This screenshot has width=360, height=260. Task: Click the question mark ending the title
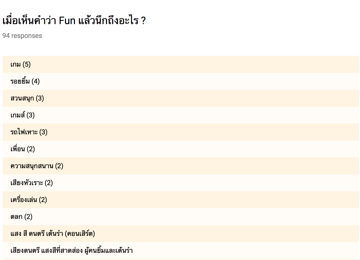tap(143, 21)
